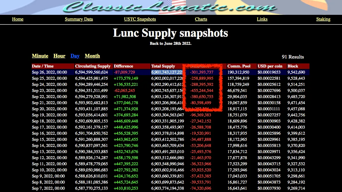
Task: Click total difference value -96,369,383
Action: tap(200, 115)
